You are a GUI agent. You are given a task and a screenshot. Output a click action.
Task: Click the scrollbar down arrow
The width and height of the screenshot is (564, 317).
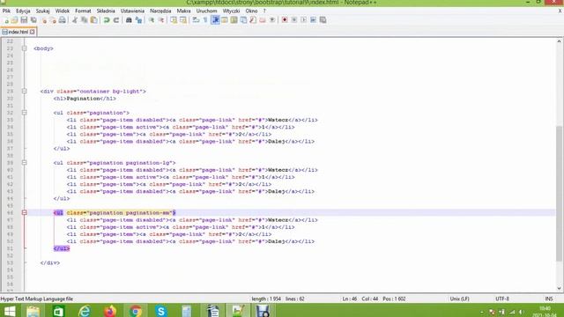559,288
